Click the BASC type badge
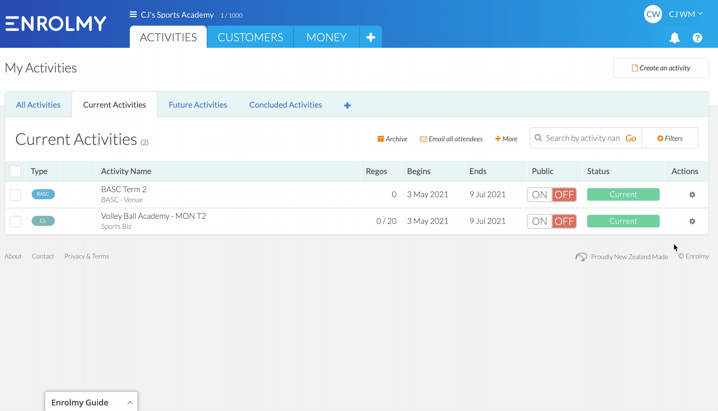Viewport: 718px width, 411px height. 43,194
